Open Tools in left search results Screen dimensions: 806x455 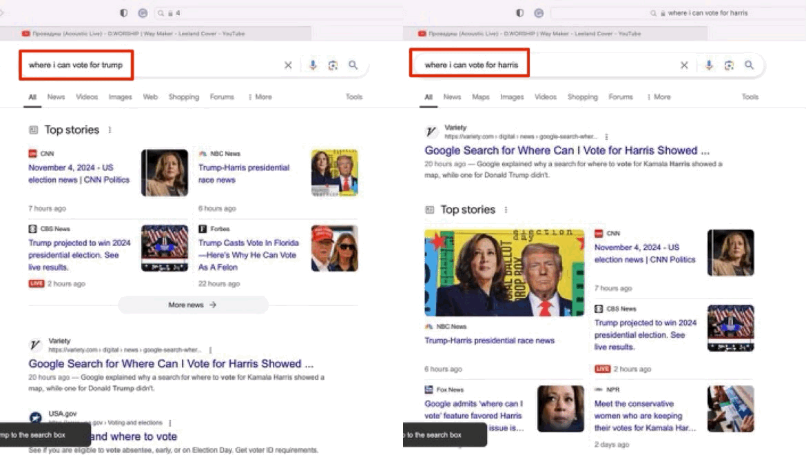354,97
